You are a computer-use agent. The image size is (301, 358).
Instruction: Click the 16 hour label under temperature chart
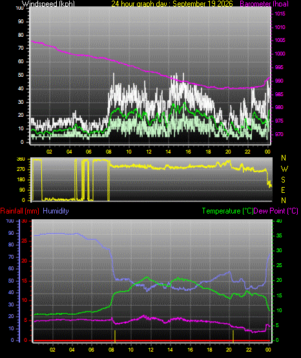(x=190, y=350)
